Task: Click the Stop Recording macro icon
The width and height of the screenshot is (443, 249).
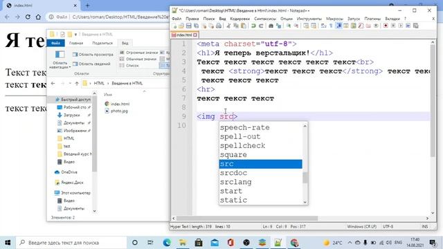Action: pos(393,26)
